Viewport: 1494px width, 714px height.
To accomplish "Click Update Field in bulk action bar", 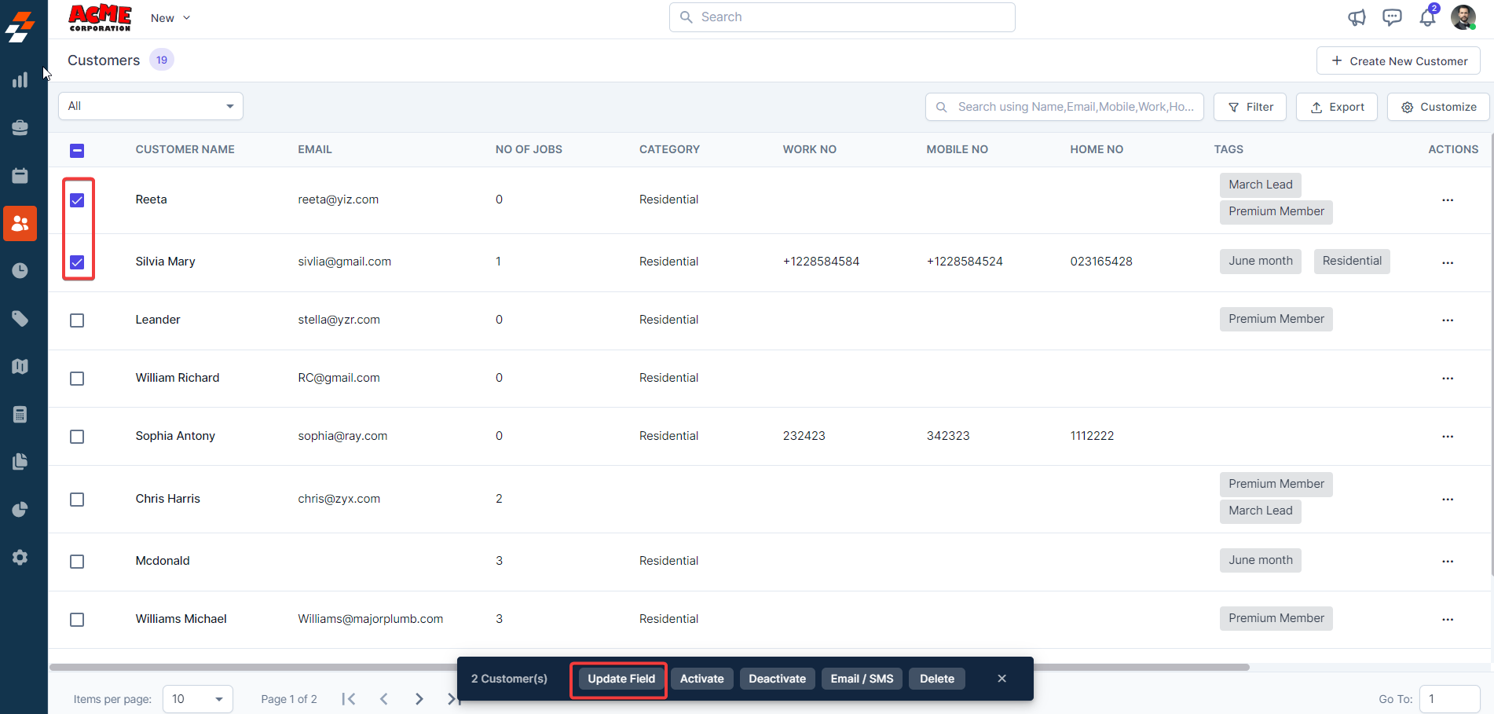I will tap(621, 679).
